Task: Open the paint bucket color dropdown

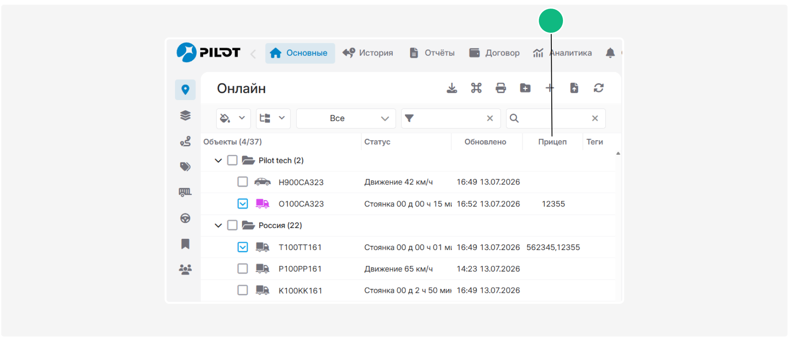Action: (233, 118)
